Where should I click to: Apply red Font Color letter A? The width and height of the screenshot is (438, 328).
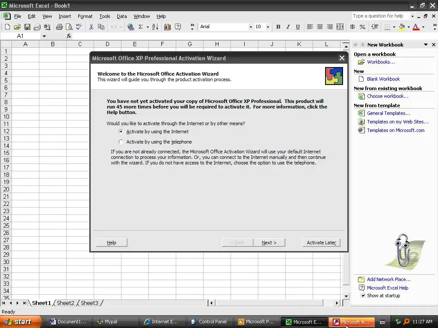point(416,27)
